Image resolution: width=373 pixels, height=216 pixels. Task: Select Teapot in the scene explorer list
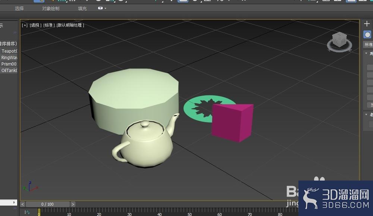click(9, 51)
